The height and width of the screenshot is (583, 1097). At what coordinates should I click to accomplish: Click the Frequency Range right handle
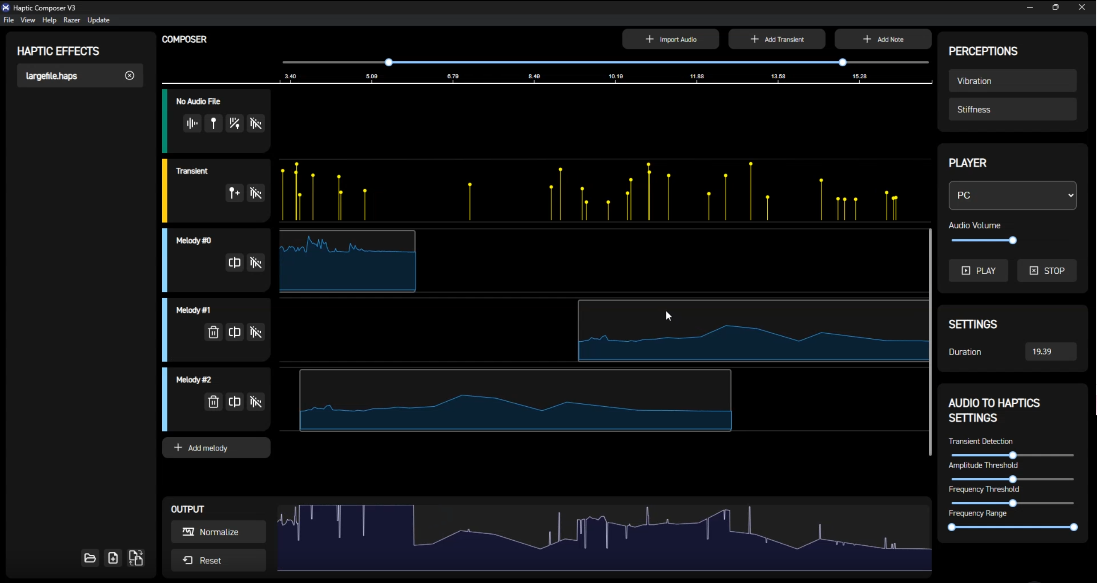(1073, 527)
